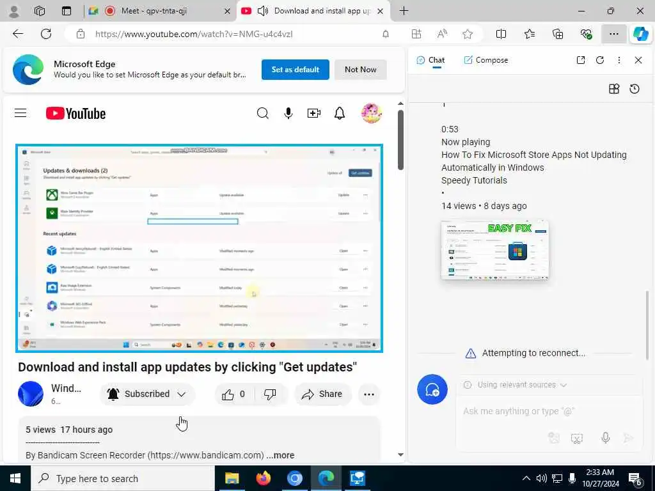The image size is (655, 491).
Task: Start a new topic in Copilot
Action: pyautogui.click(x=432, y=389)
